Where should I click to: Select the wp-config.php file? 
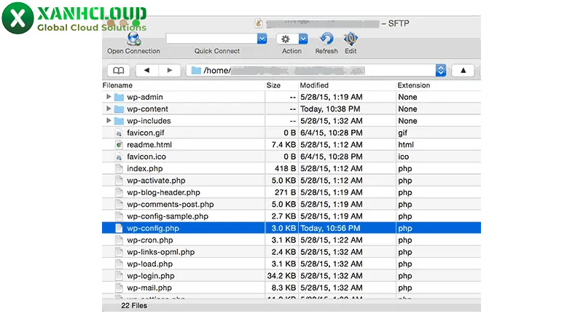point(153,228)
